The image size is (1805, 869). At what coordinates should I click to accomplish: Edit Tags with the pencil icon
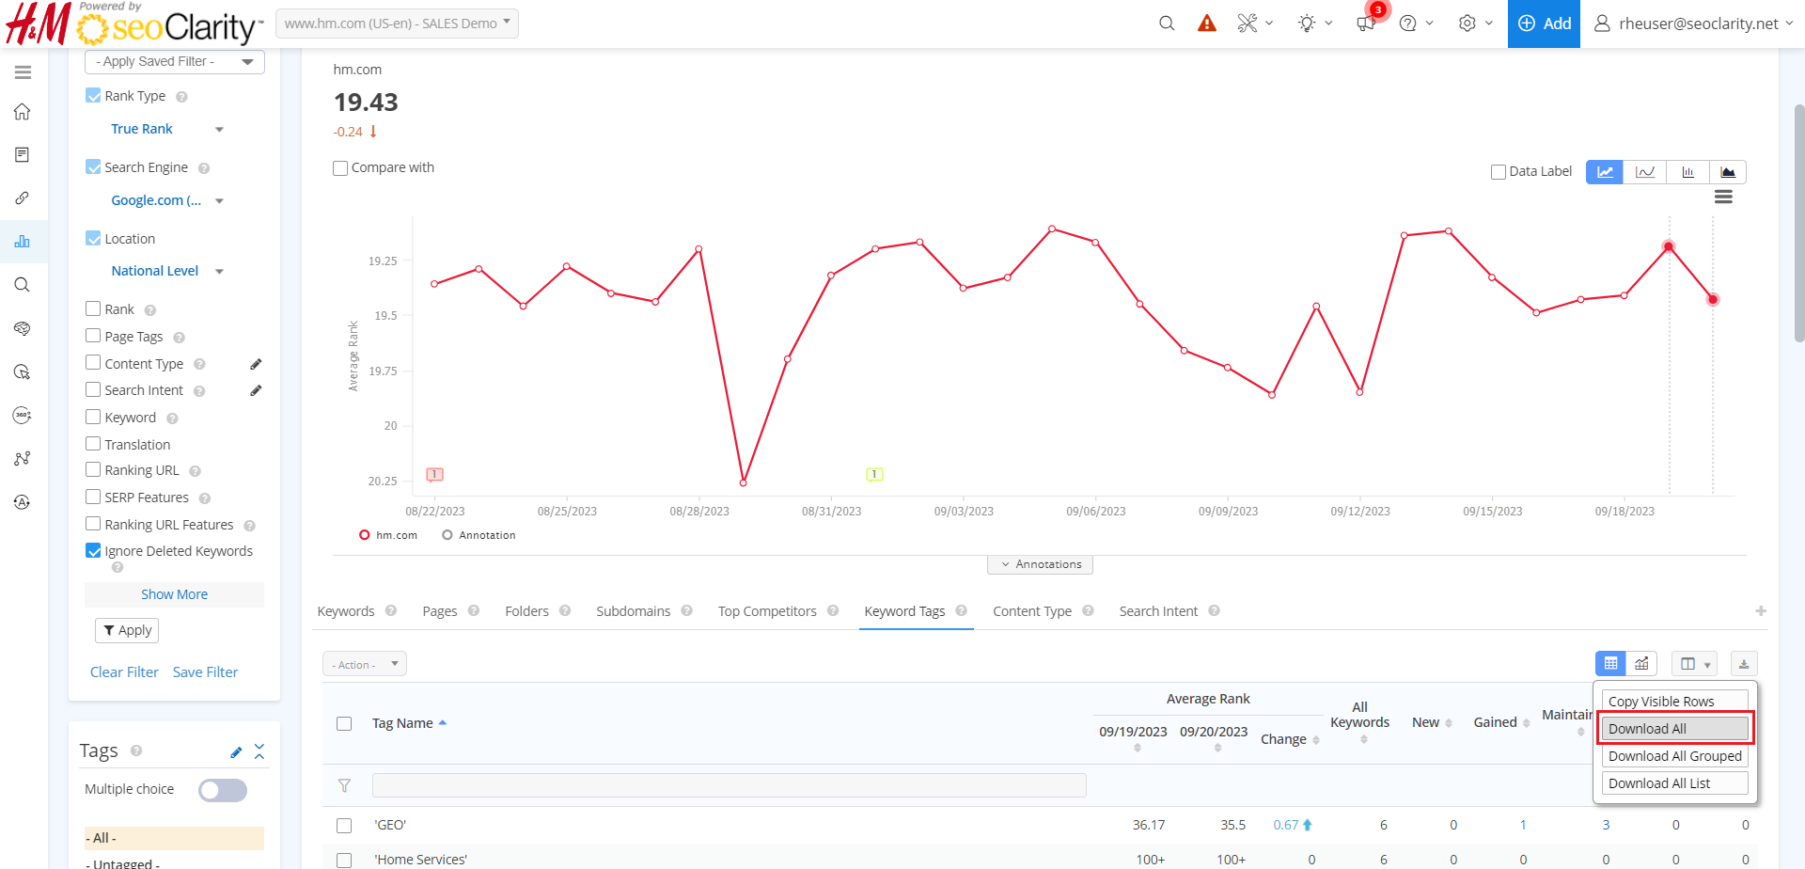pos(236,751)
